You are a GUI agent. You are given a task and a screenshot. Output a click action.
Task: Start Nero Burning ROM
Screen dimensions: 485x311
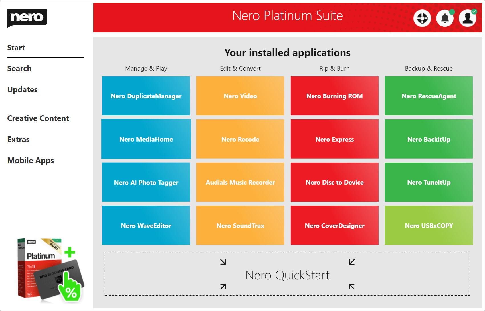pos(334,96)
